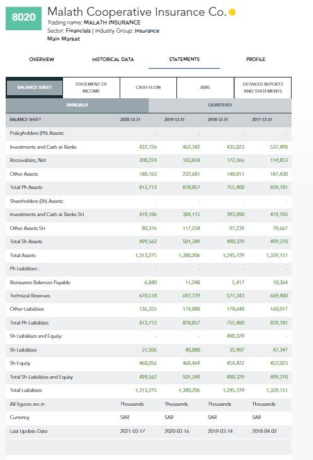Click the Total Ph Assets row label

tap(26, 187)
